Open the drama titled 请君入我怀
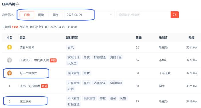 (x=27, y=47)
